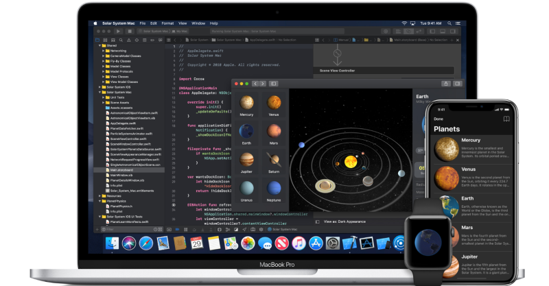Image resolution: width=549 pixels, height=286 pixels.
Task: Collapse the Shared folder
Action: tap(100, 45)
